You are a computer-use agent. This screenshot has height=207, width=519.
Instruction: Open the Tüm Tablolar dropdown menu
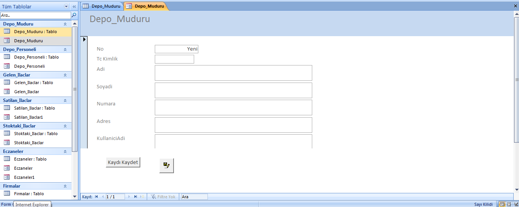pos(66,6)
